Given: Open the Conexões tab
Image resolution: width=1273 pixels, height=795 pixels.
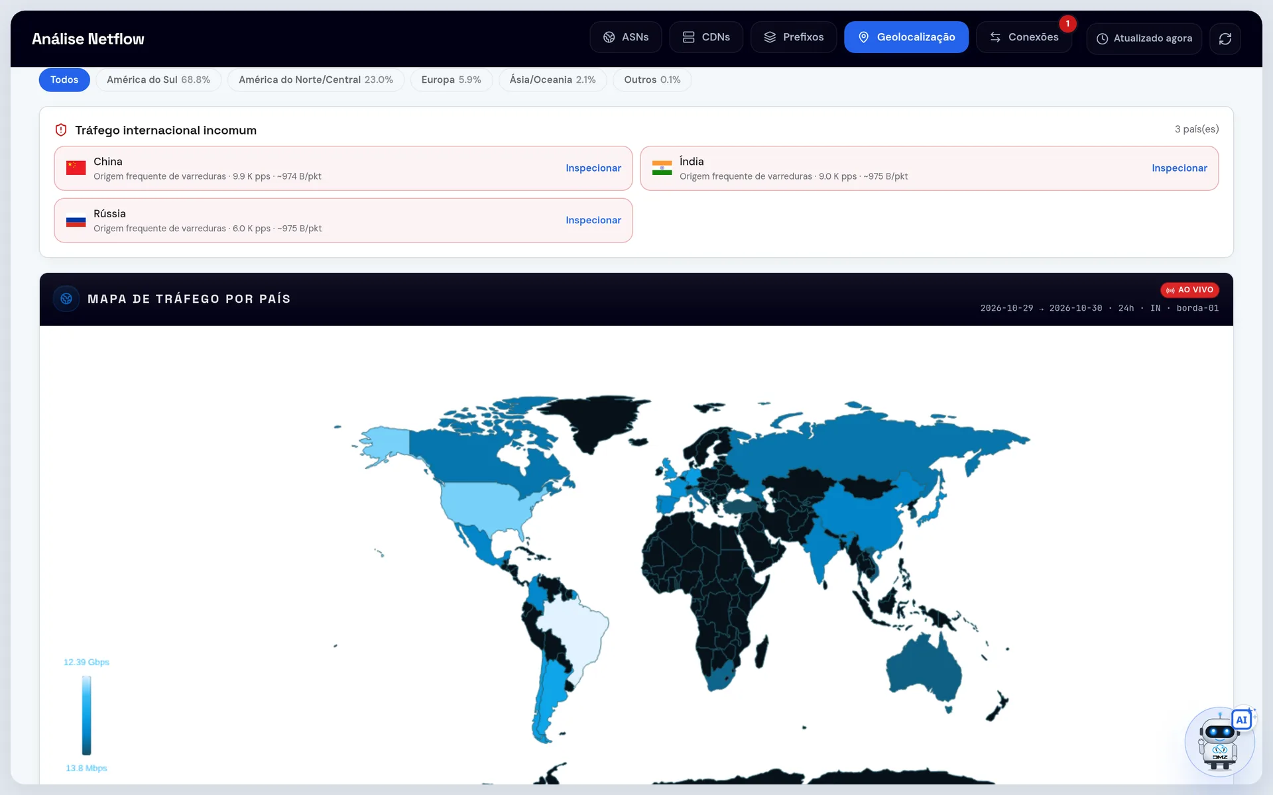Looking at the screenshot, I should [x=1024, y=37].
